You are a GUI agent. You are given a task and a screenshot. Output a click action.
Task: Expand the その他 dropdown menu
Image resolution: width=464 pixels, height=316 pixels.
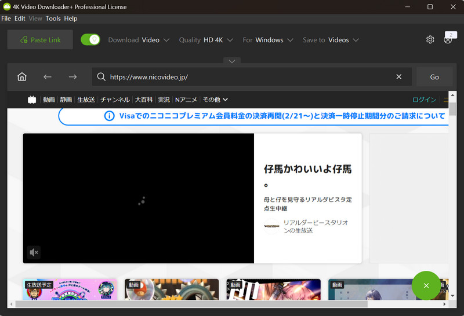coord(215,100)
